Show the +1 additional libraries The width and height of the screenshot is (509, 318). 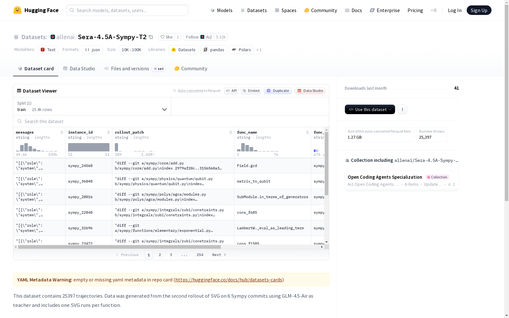click(259, 50)
